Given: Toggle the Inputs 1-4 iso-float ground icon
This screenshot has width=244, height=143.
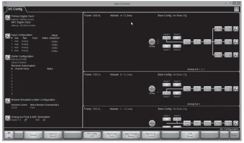Looking at the screenshot, I should pyautogui.click(x=26, y=120).
